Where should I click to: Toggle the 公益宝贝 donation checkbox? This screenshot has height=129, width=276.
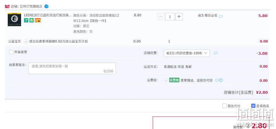(x=26, y=42)
